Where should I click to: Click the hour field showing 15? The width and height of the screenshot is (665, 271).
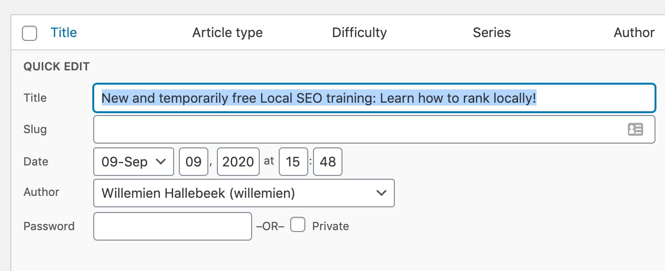pyautogui.click(x=293, y=162)
